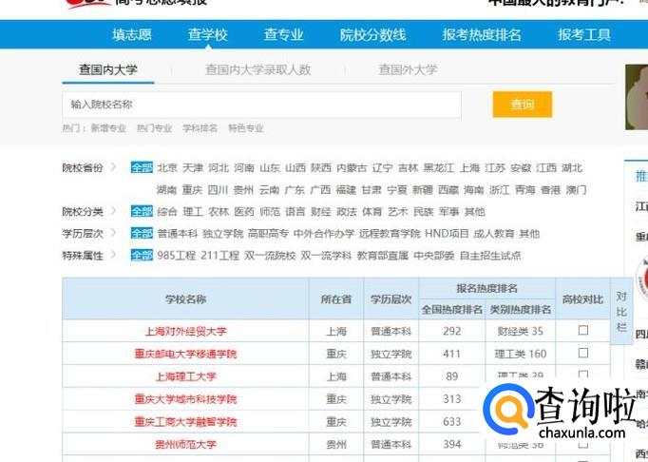The height and width of the screenshot is (462, 648).
Task: Filter by attribute 211工程
Action: (220, 256)
